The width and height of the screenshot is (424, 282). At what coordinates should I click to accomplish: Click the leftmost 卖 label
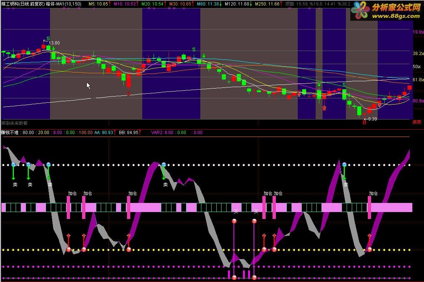coord(15,184)
